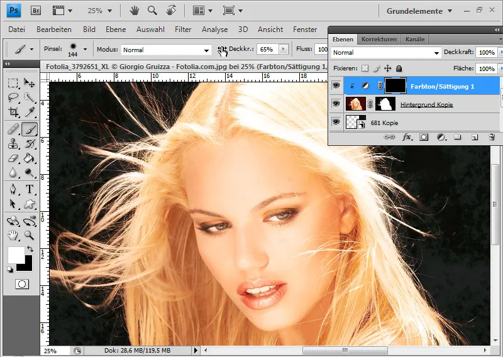Open the tool preset picker arrow
This screenshot has width=503, height=357.
point(31,50)
